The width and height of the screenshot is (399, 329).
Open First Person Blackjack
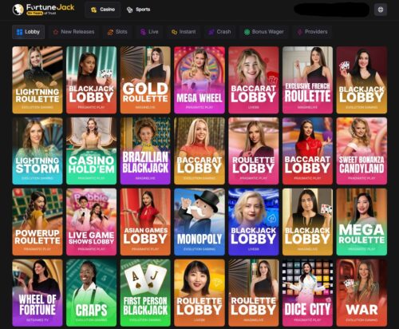click(x=145, y=293)
